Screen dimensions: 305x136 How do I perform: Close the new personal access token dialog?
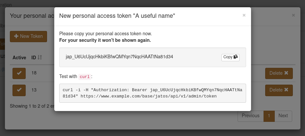pyautogui.click(x=244, y=15)
